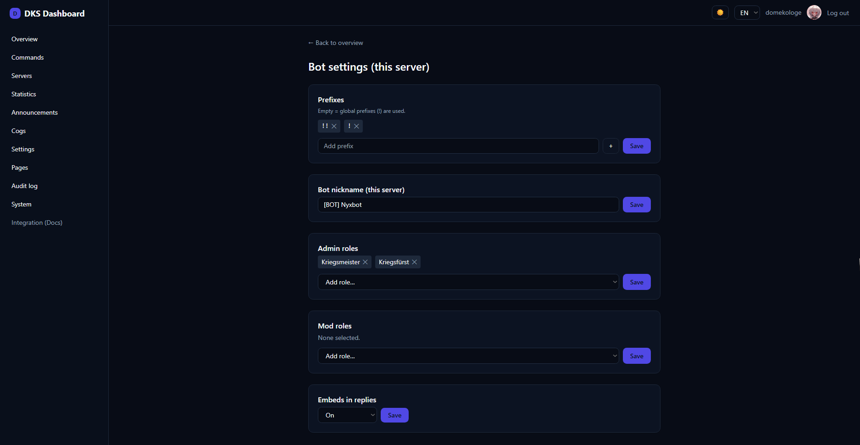Save the bot nickname
This screenshot has width=860, height=445.
[x=637, y=205]
